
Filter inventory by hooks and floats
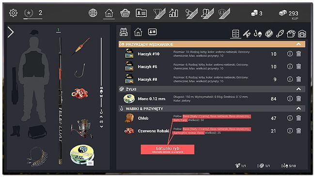point(257,34)
